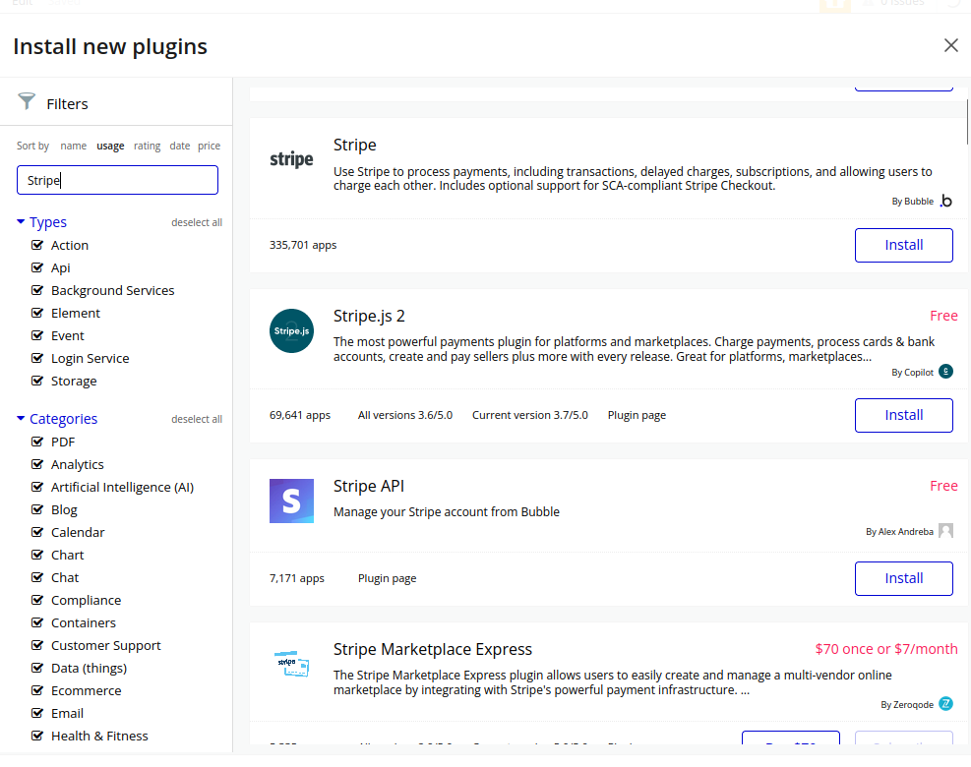Click Stripe Marketplace Express plugin logo
The height and width of the screenshot is (767, 971).
[291, 664]
